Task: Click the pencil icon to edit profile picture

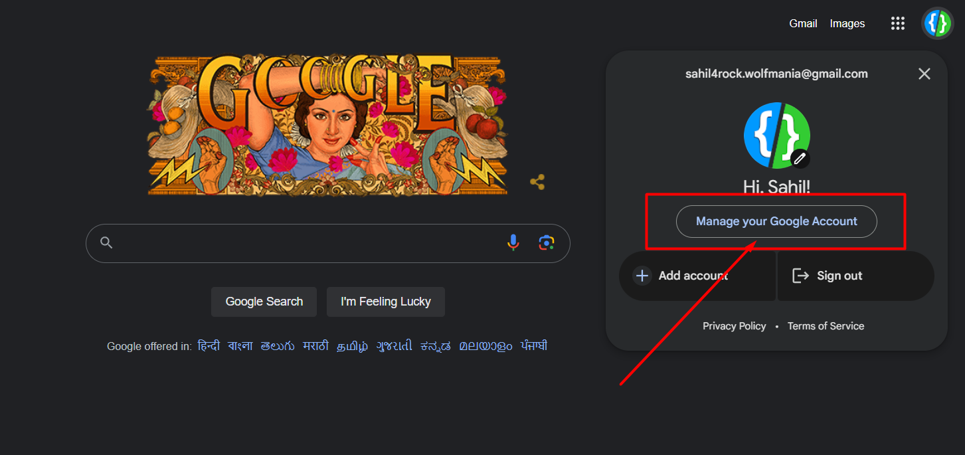Action: pyautogui.click(x=800, y=158)
